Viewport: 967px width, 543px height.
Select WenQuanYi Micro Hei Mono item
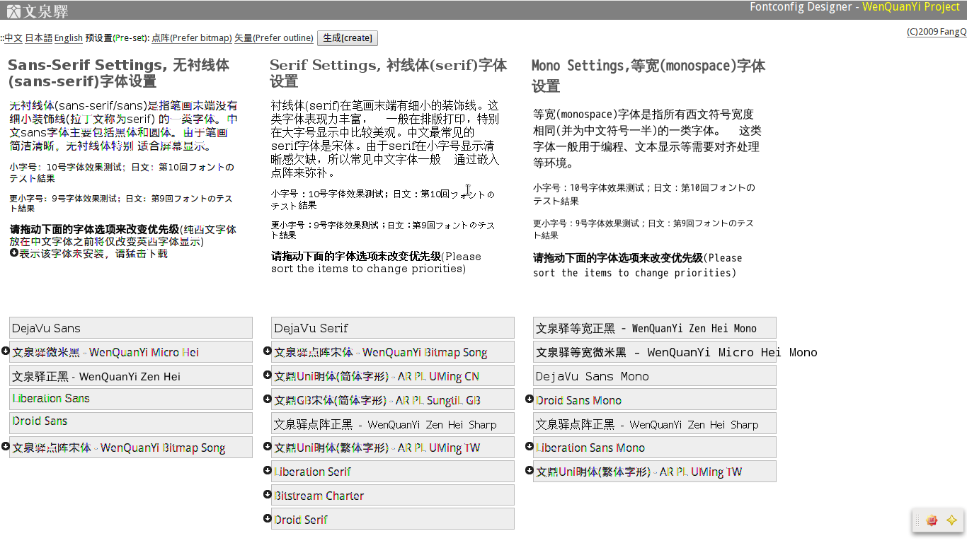(655, 351)
